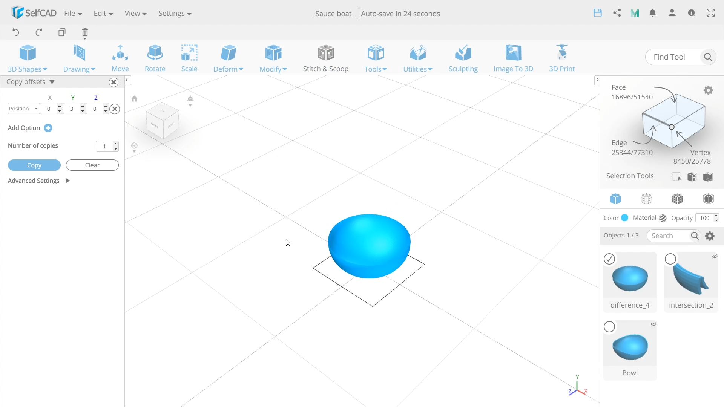Toggle selection of Bowl object
The image size is (724, 407).
click(609, 327)
